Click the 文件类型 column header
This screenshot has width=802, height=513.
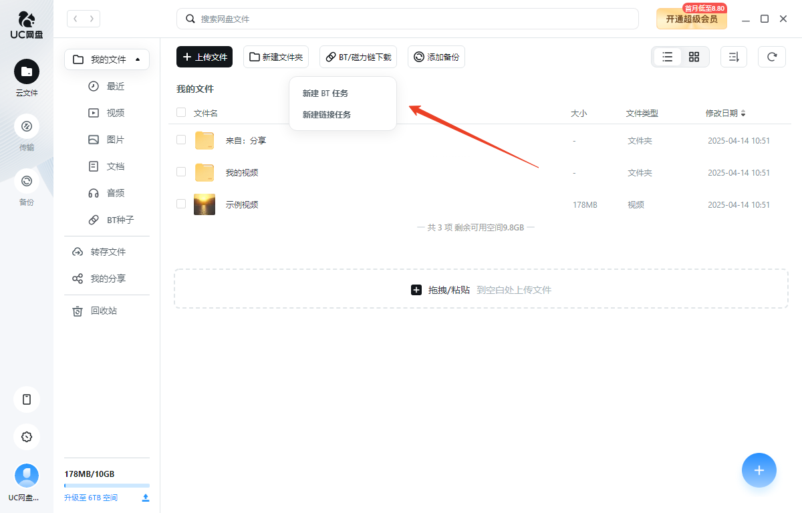(642, 114)
